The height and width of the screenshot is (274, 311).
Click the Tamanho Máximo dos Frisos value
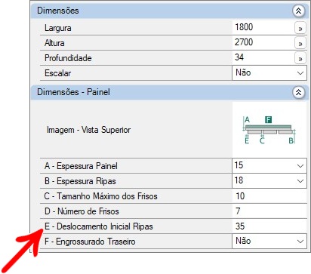[x=269, y=196]
